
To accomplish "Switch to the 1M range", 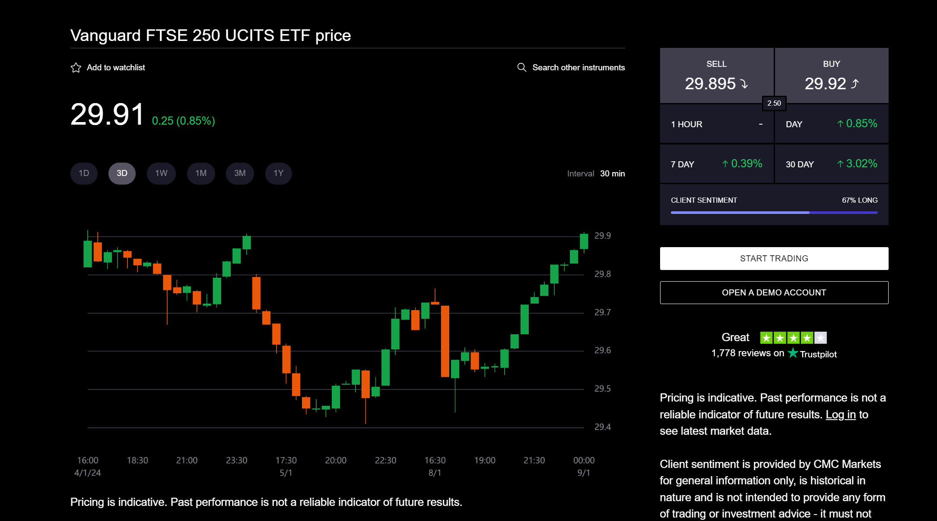I will 201,173.
